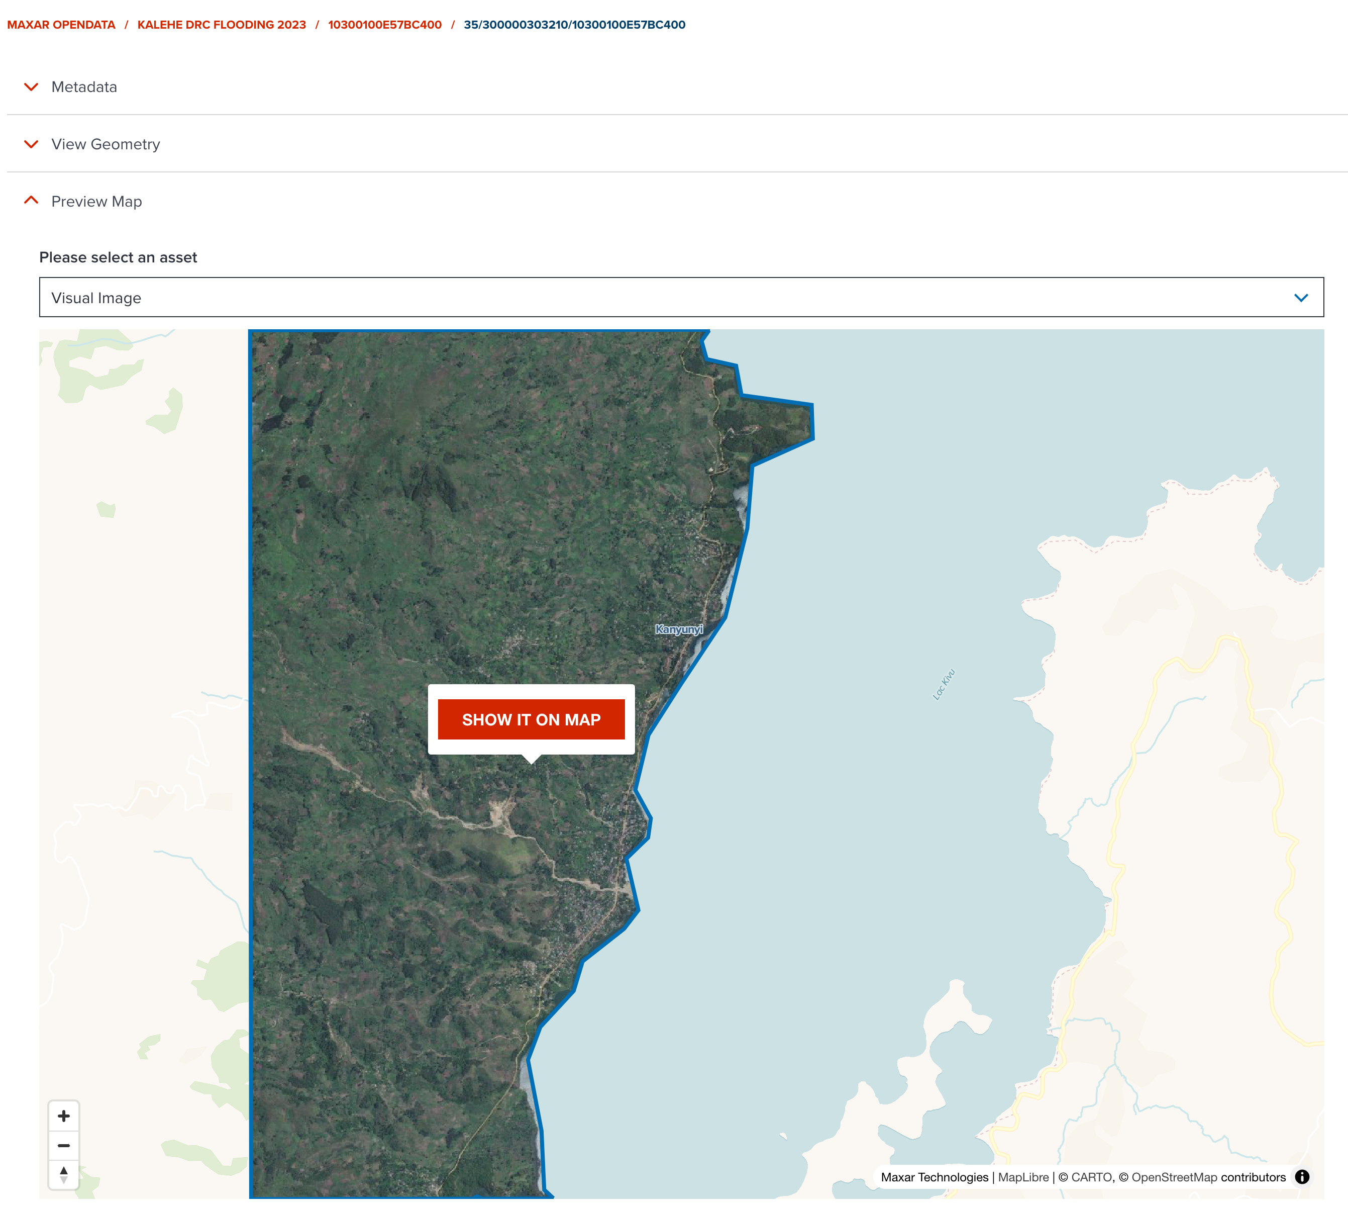
Task: Select the 35/300000303210/10300100E57BC400 breadcrumb
Action: point(574,25)
